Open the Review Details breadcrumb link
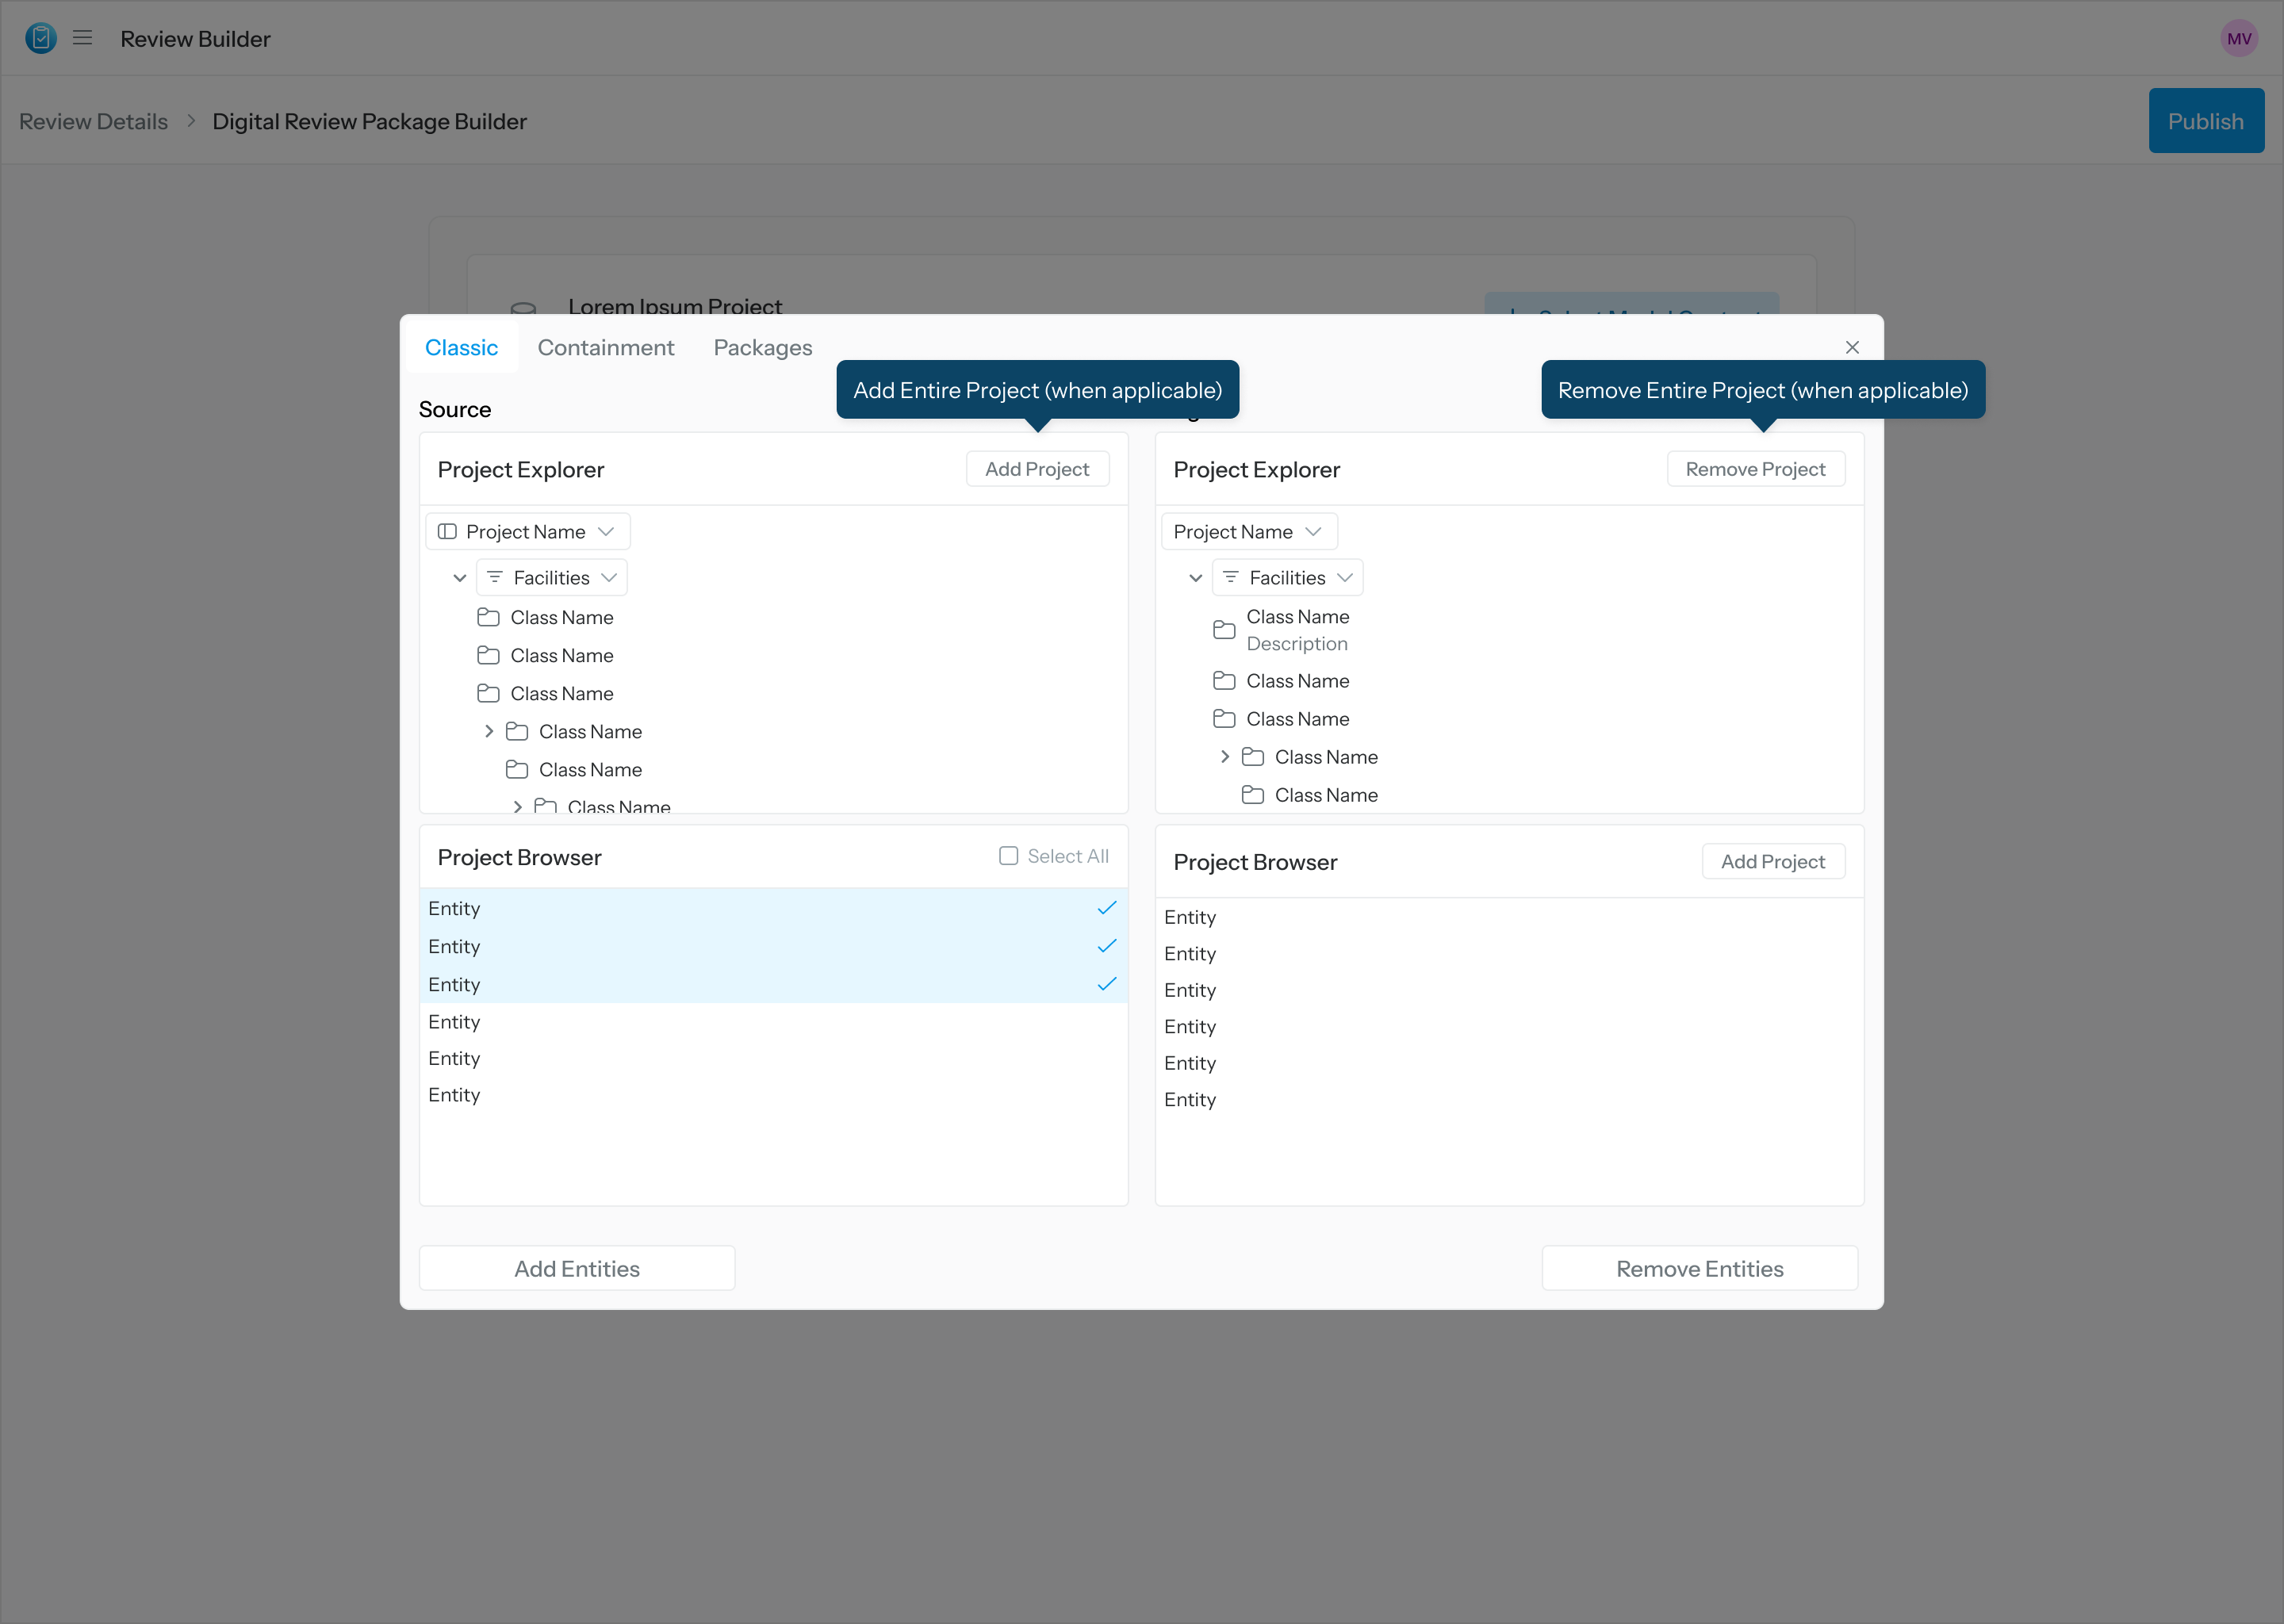Screen dimensions: 2284x1624 (x=93, y=120)
